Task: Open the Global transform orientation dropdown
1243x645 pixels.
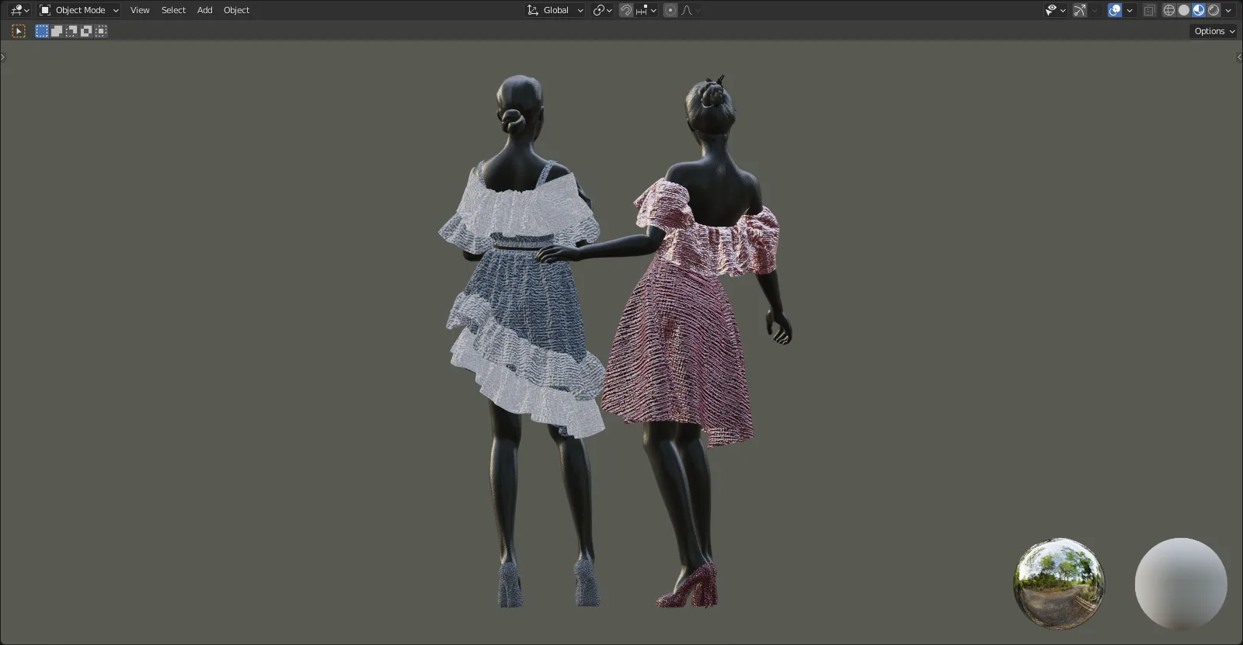Action: point(555,10)
